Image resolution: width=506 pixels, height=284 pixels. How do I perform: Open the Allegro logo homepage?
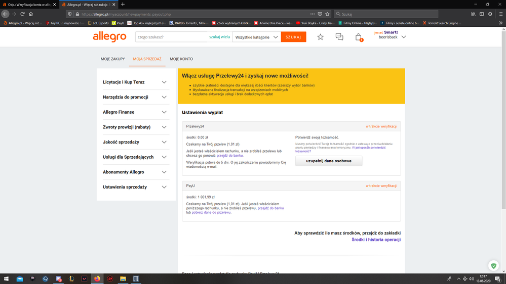[x=109, y=37]
